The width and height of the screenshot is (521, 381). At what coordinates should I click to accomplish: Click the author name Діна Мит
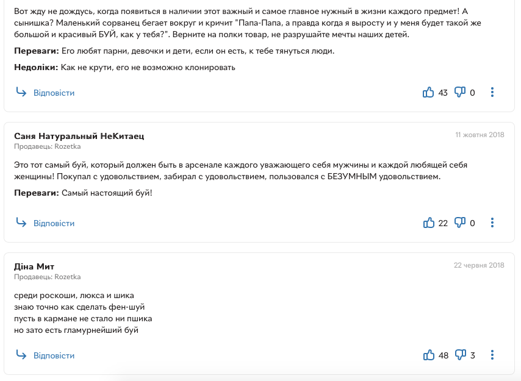[x=34, y=266]
